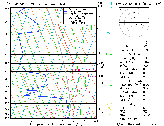
Task: Click the yellow wind barb at 850 hPa
Action: (x=110, y=104)
